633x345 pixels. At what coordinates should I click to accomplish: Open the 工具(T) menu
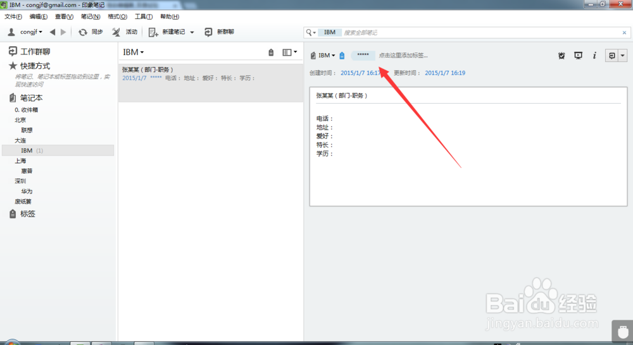144,16
